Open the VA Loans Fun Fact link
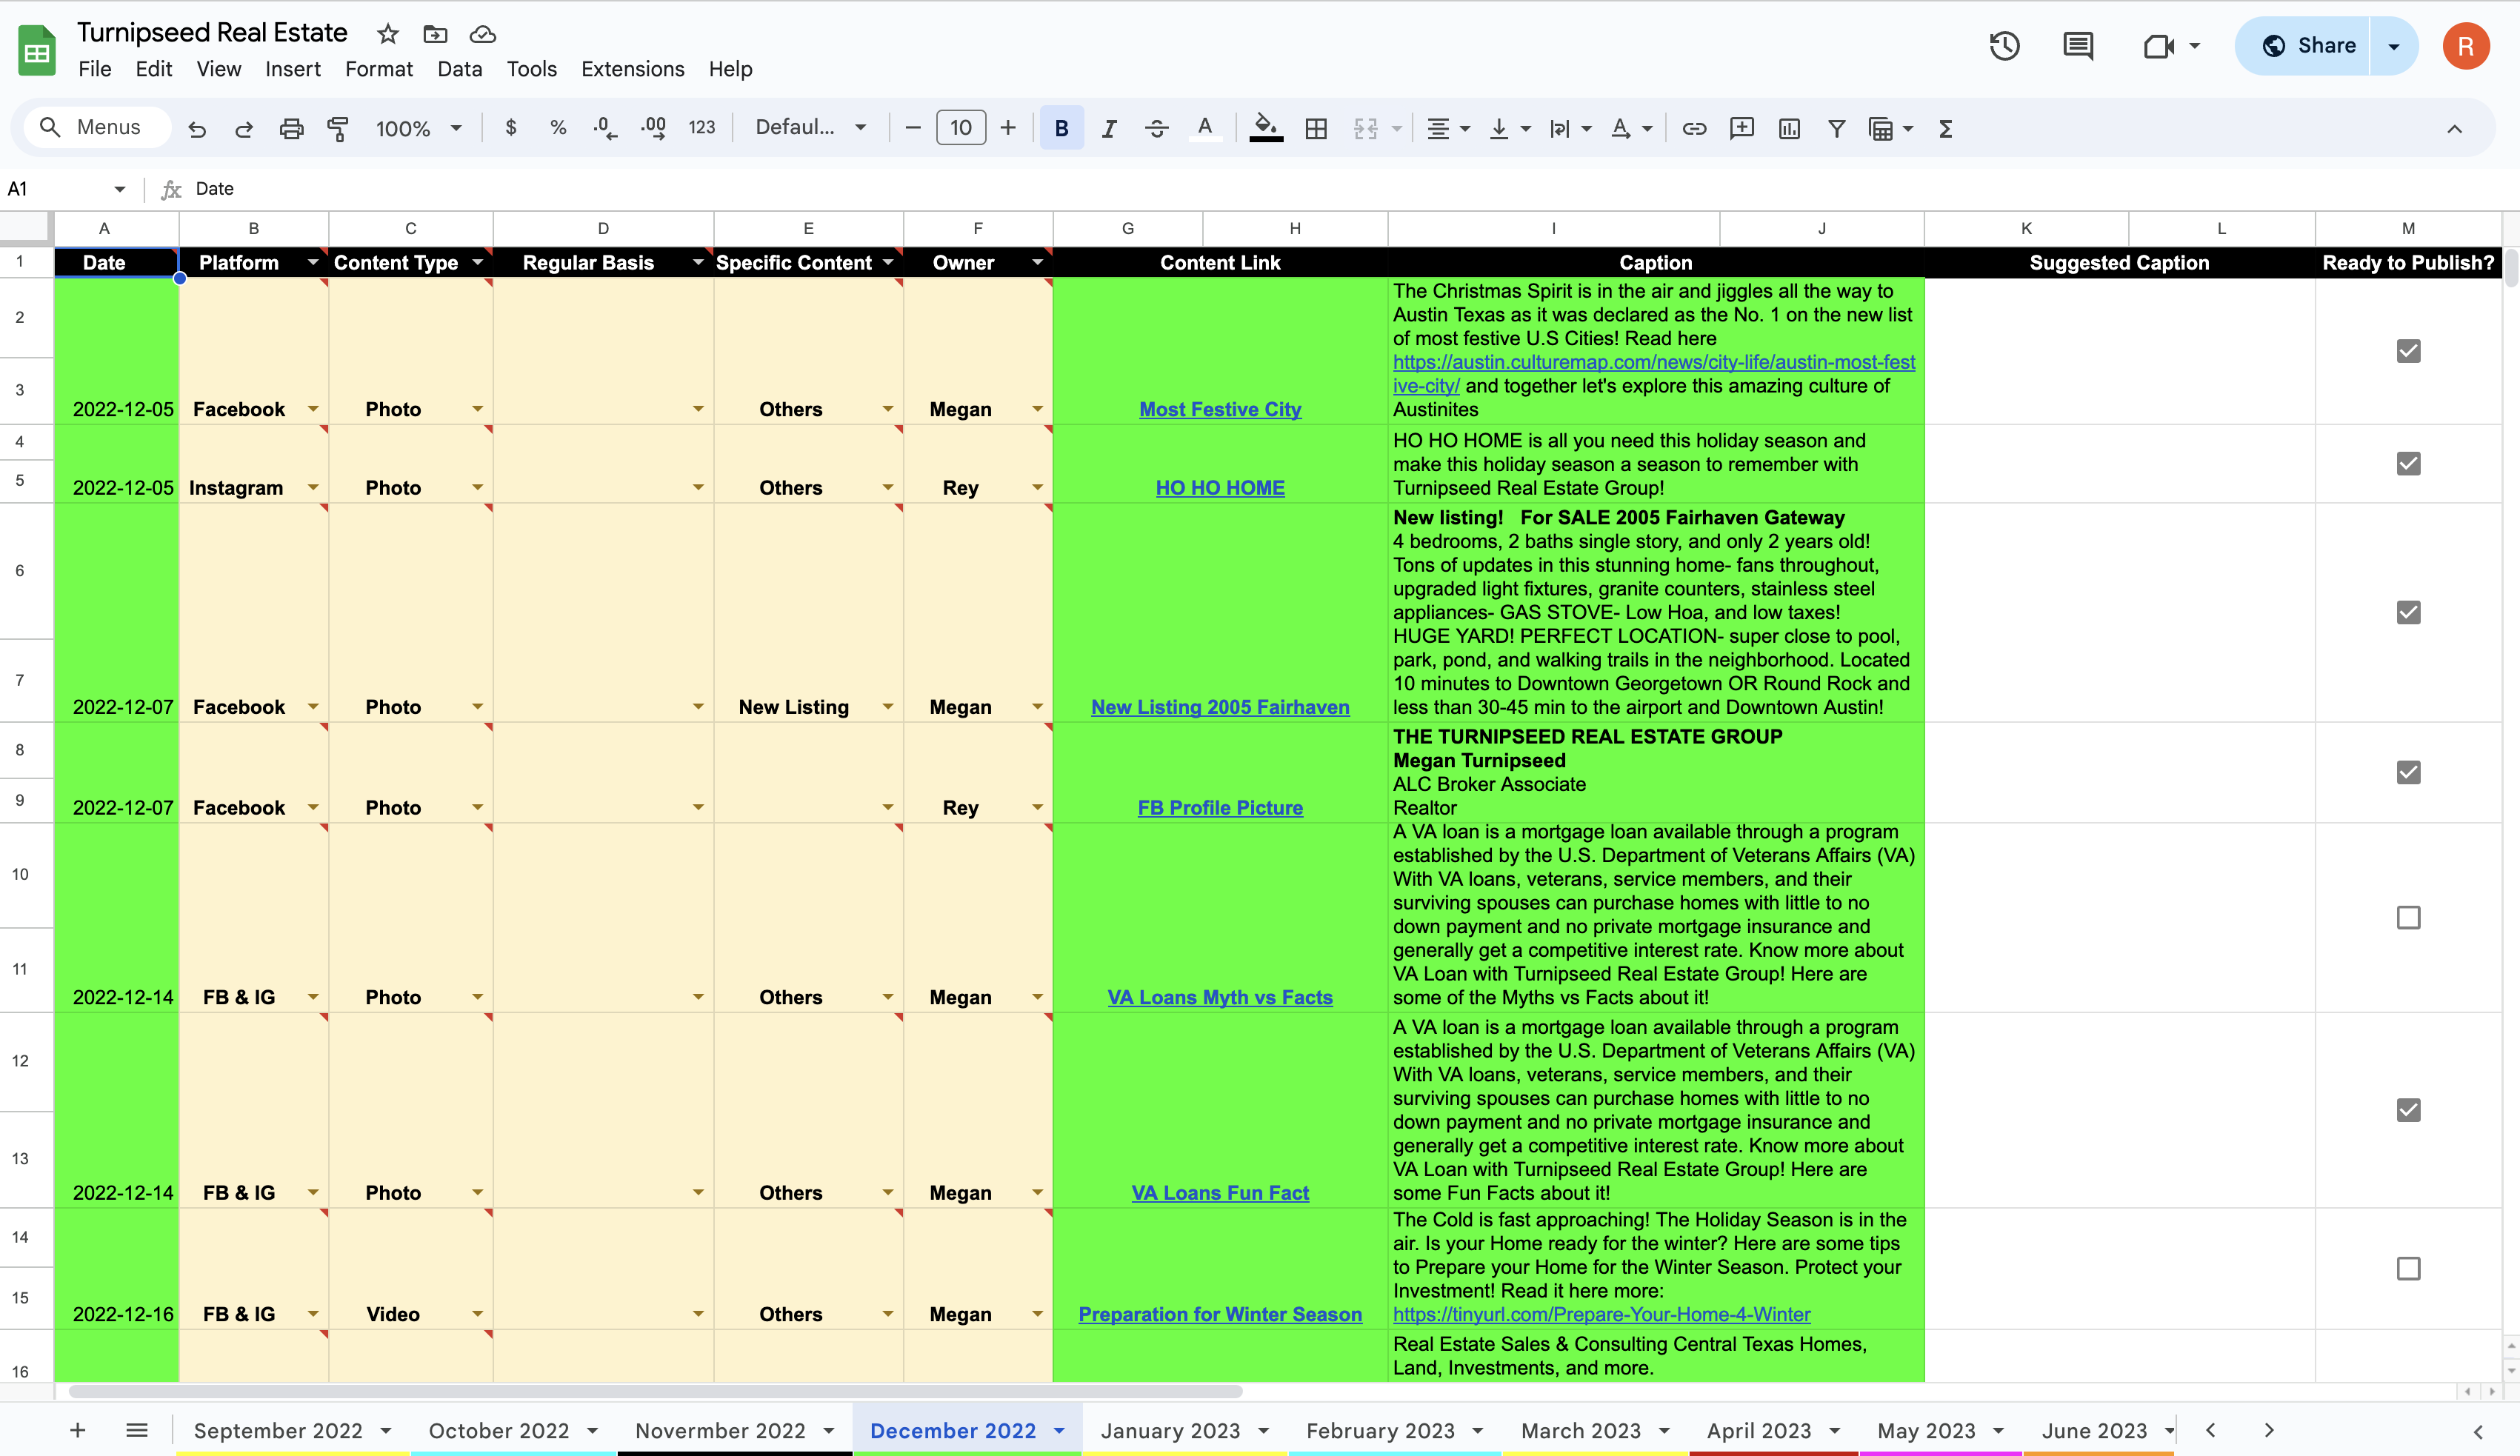This screenshot has width=2520, height=1456. tap(1220, 1193)
